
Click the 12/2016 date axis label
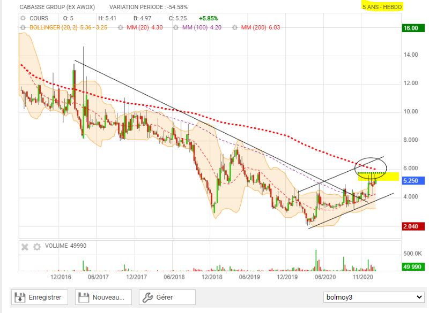61,277
